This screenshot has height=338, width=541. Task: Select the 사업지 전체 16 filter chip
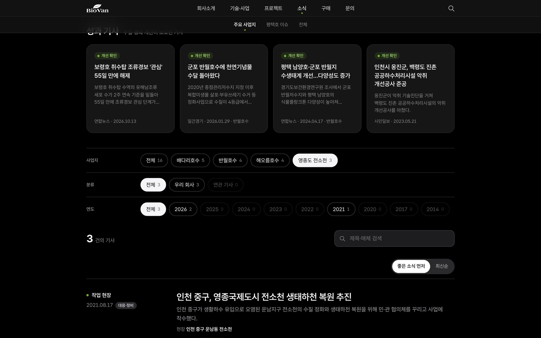point(154,160)
